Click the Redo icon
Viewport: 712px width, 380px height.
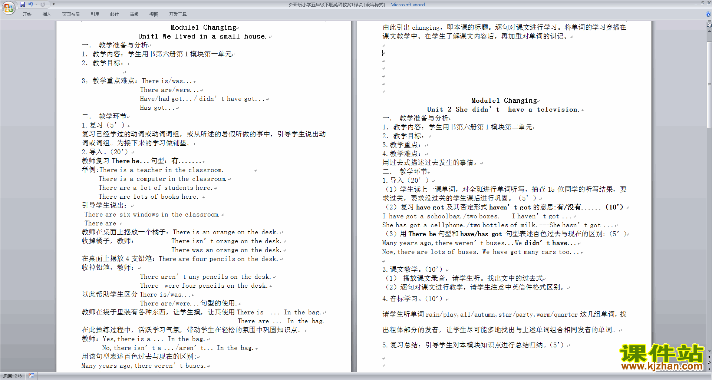pyautogui.click(x=43, y=4)
